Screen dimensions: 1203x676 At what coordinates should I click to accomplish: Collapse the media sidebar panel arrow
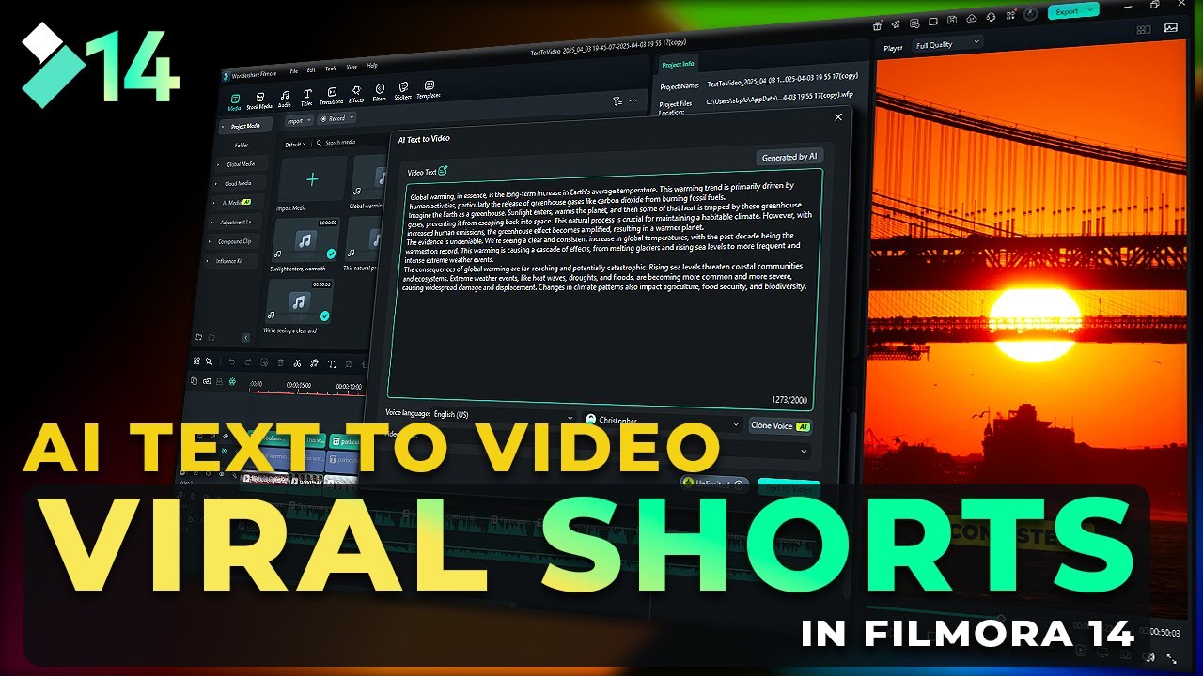pos(246,337)
